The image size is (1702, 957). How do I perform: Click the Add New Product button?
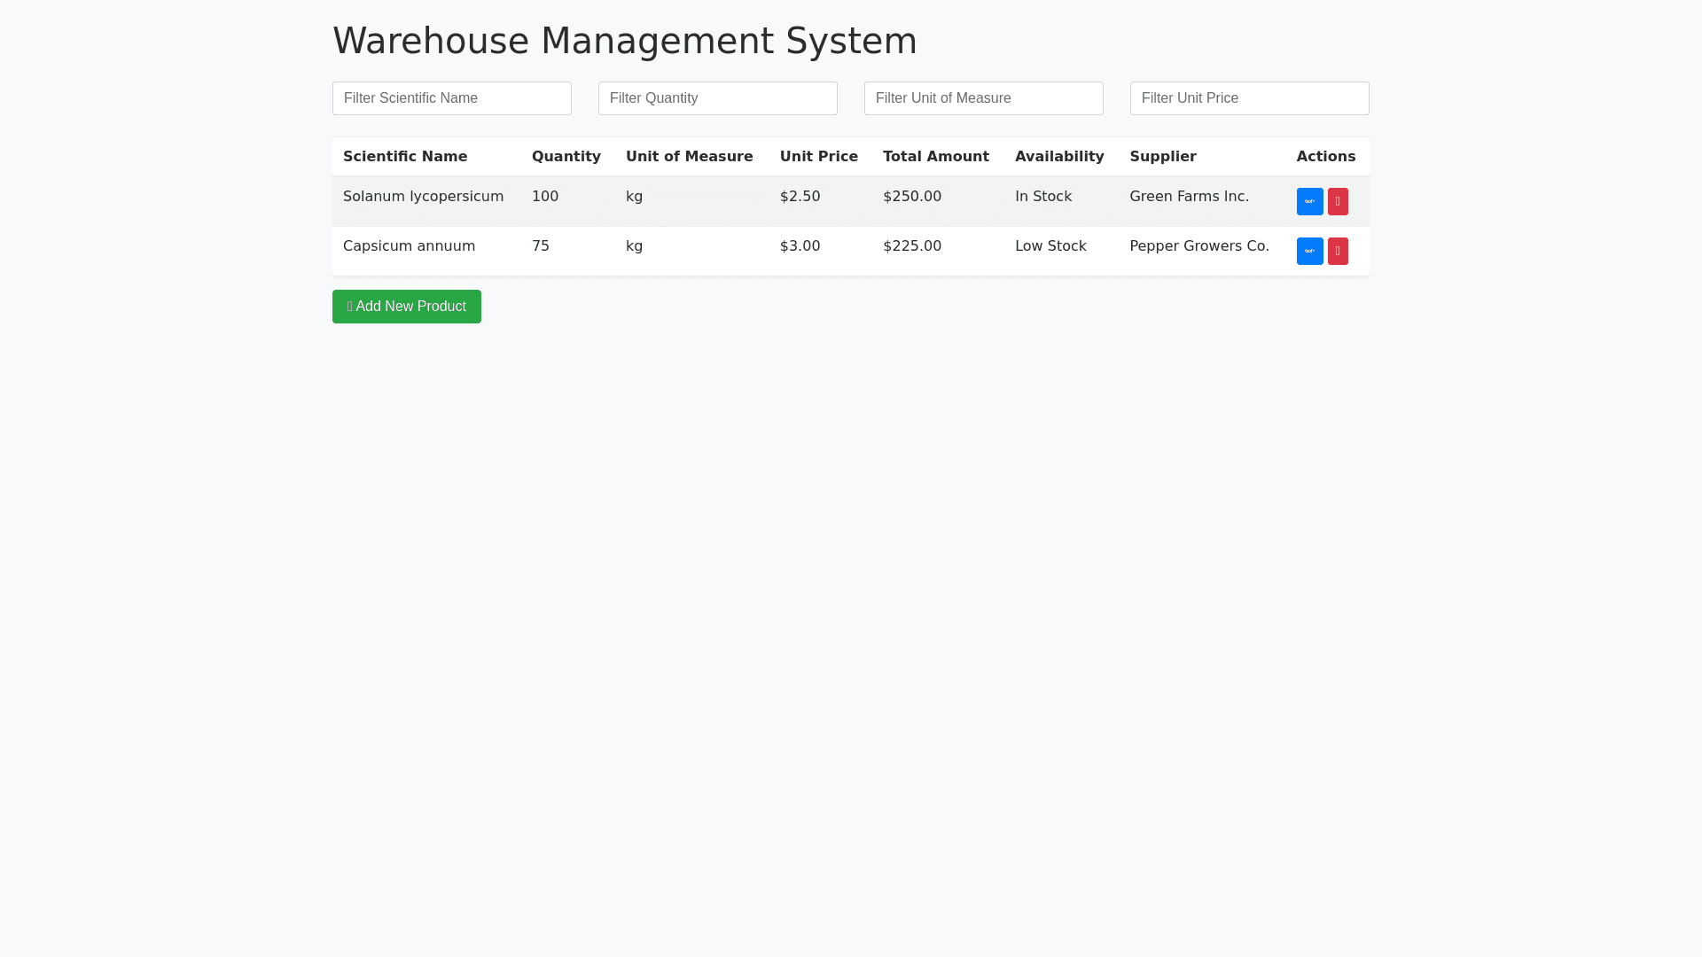click(406, 307)
